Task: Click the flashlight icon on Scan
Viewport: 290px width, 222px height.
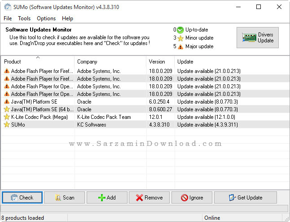Action: point(58,198)
